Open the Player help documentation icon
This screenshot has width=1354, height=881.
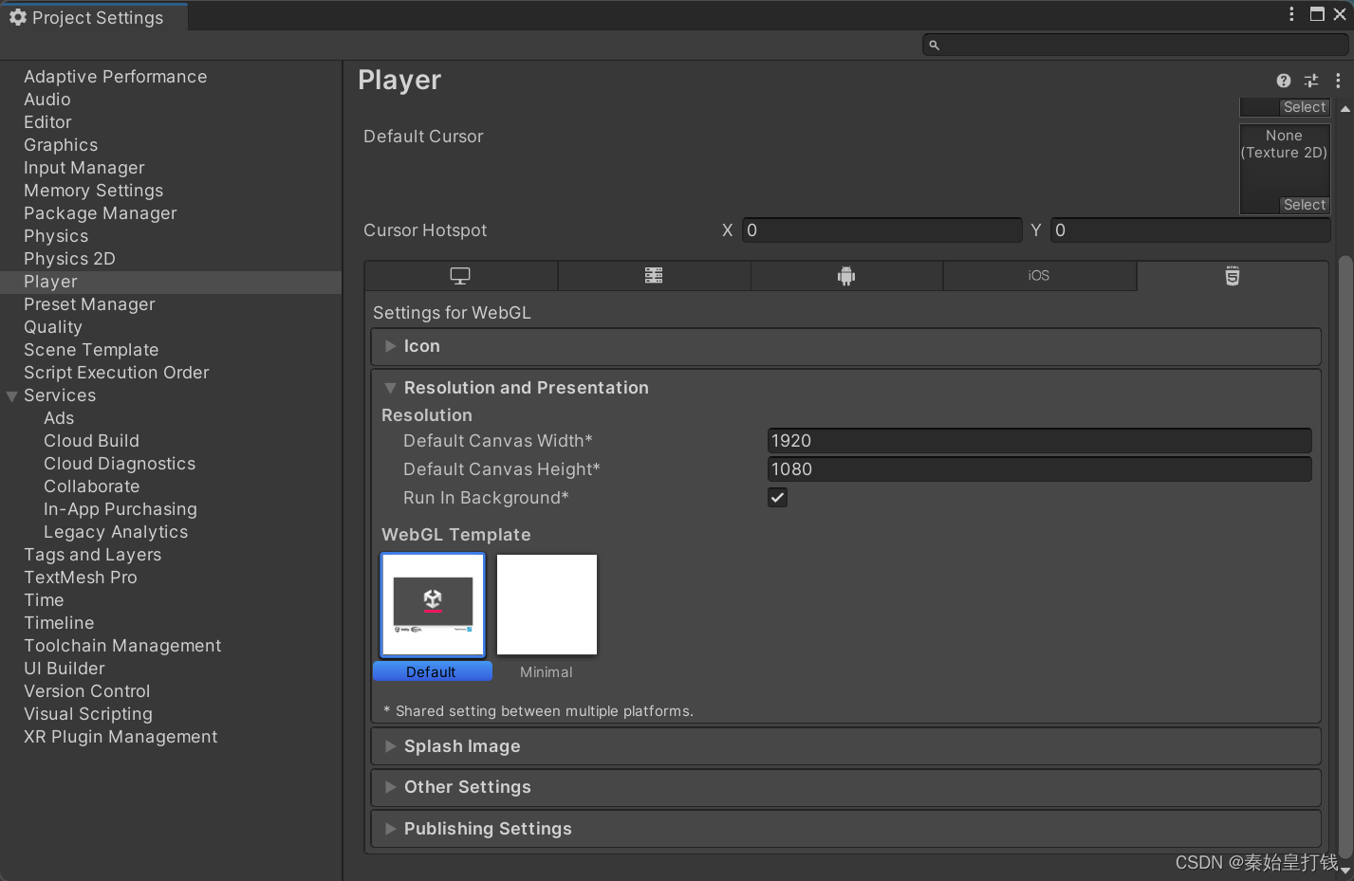click(x=1283, y=81)
